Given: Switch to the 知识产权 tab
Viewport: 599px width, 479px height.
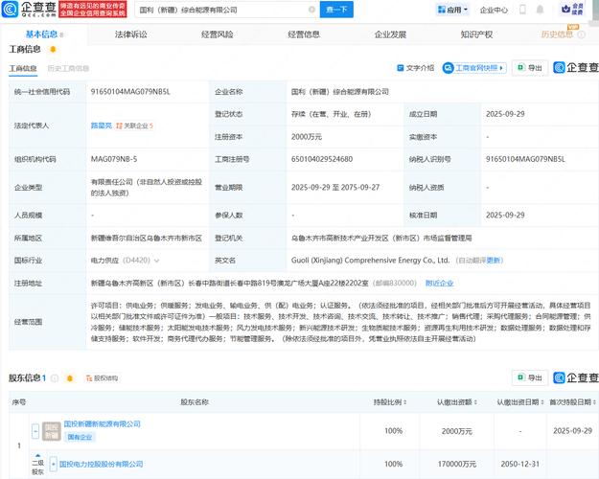Looking at the screenshot, I should pyautogui.click(x=476, y=34).
